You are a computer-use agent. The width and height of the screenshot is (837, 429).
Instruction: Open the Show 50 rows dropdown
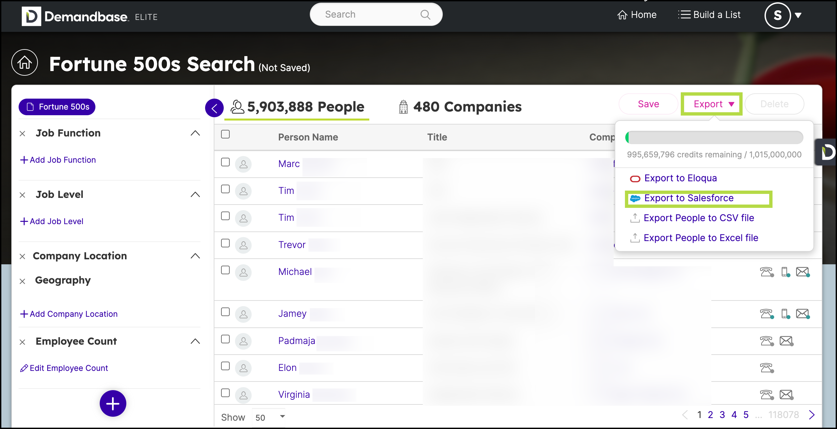269,417
